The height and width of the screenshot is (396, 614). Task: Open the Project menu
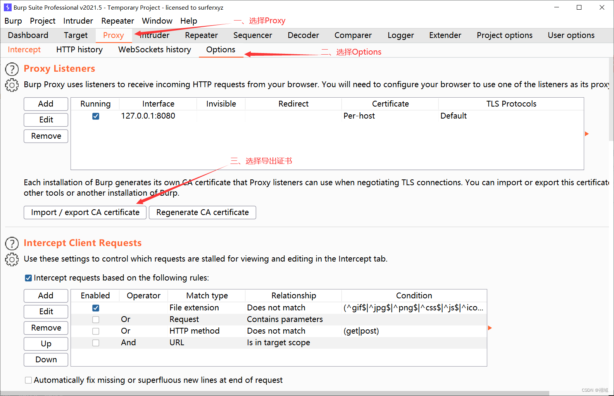tap(43, 21)
